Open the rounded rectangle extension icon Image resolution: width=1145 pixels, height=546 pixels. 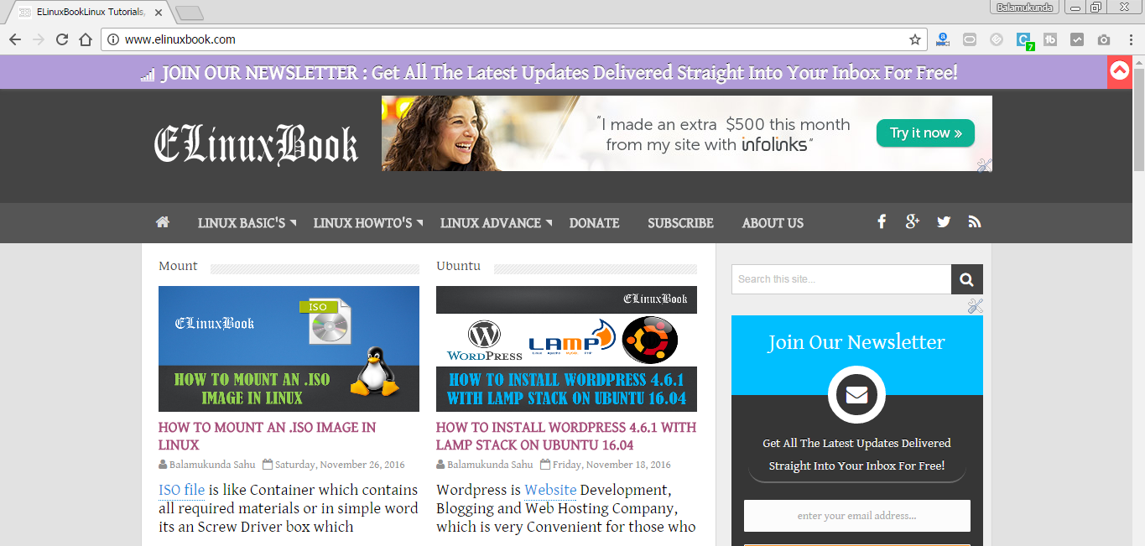pos(970,39)
